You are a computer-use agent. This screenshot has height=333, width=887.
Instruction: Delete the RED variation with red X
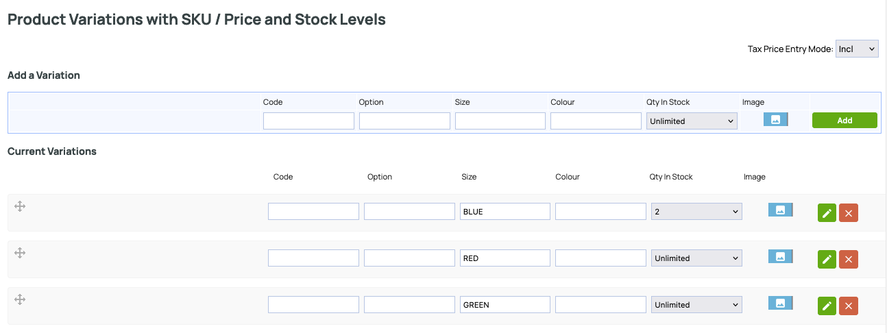[x=849, y=259]
